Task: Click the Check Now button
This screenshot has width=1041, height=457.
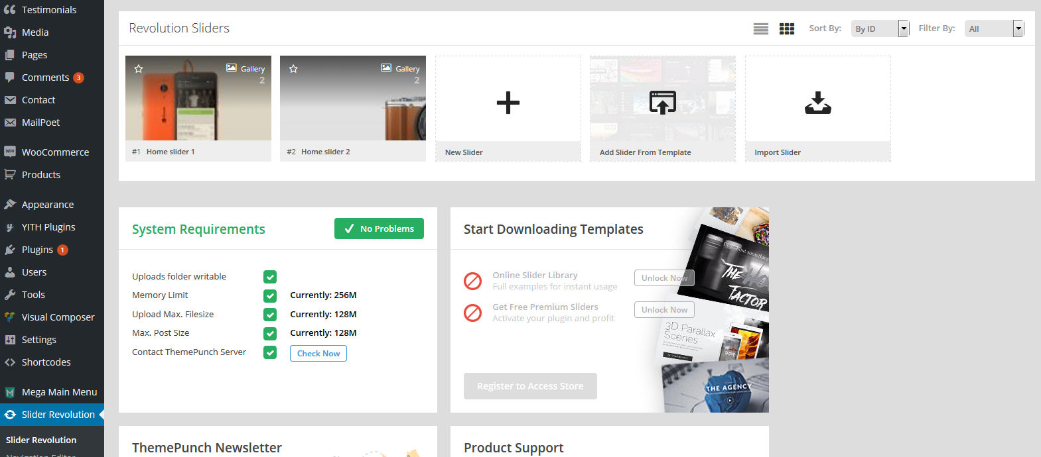Action: click(318, 354)
